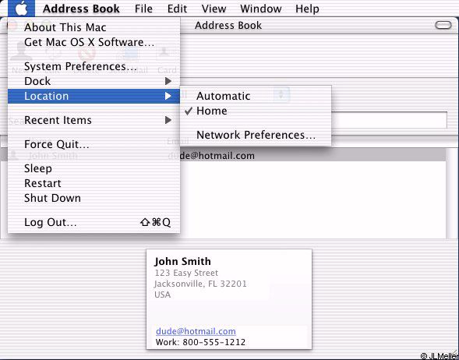Choose Shut Down
The width and height of the screenshot is (459, 360).
pyautogui.click(x=94, y=198)
